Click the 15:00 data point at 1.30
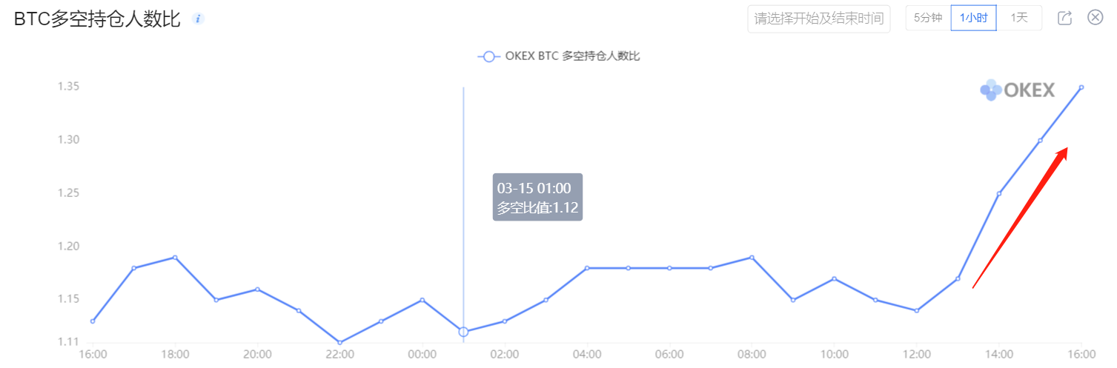Image resolution: width=1117 pixels, height=368 pixels. (1040, 141)
